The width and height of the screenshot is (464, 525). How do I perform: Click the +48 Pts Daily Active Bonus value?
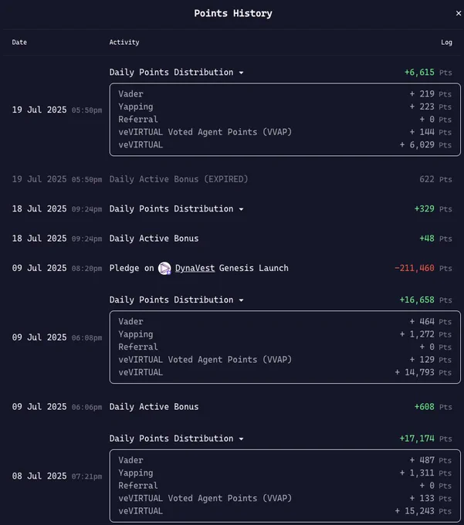435,239
